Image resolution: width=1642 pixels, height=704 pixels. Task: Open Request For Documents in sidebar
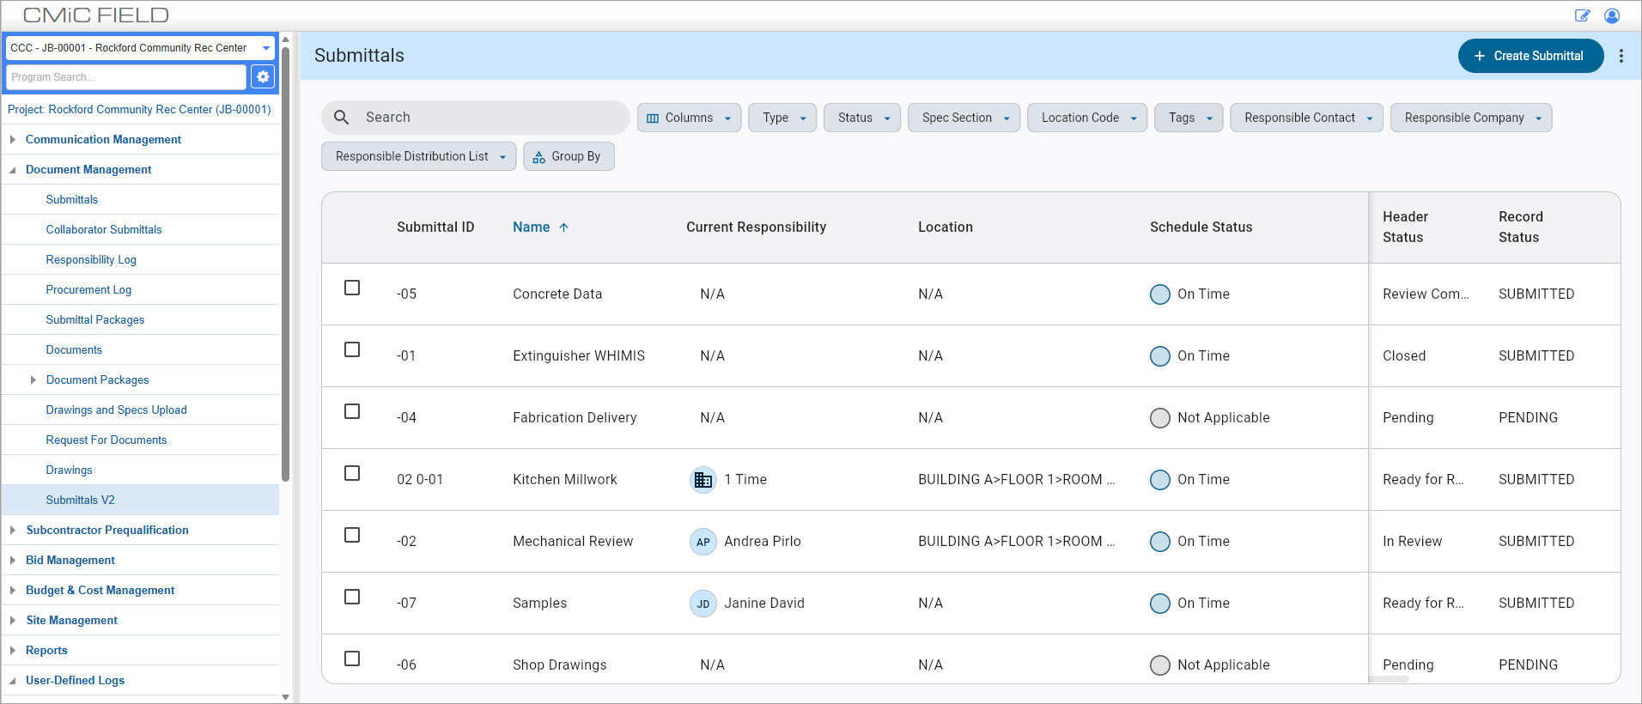[x=106, y=440]
